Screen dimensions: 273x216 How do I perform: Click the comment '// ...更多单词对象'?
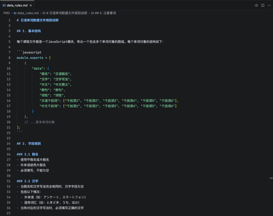[x=39, y=122]
